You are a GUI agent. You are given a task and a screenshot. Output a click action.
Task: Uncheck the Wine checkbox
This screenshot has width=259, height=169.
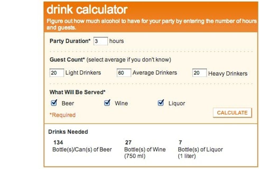[x=107, y=103]
